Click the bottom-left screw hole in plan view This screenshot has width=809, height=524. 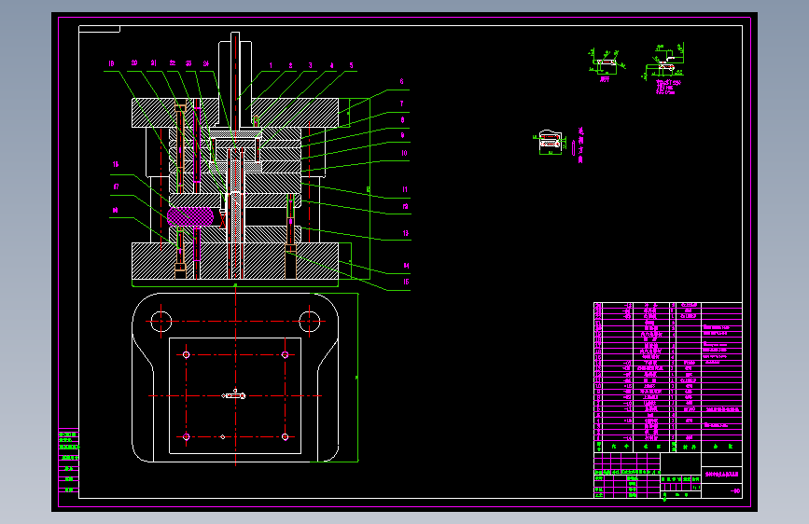187,437
